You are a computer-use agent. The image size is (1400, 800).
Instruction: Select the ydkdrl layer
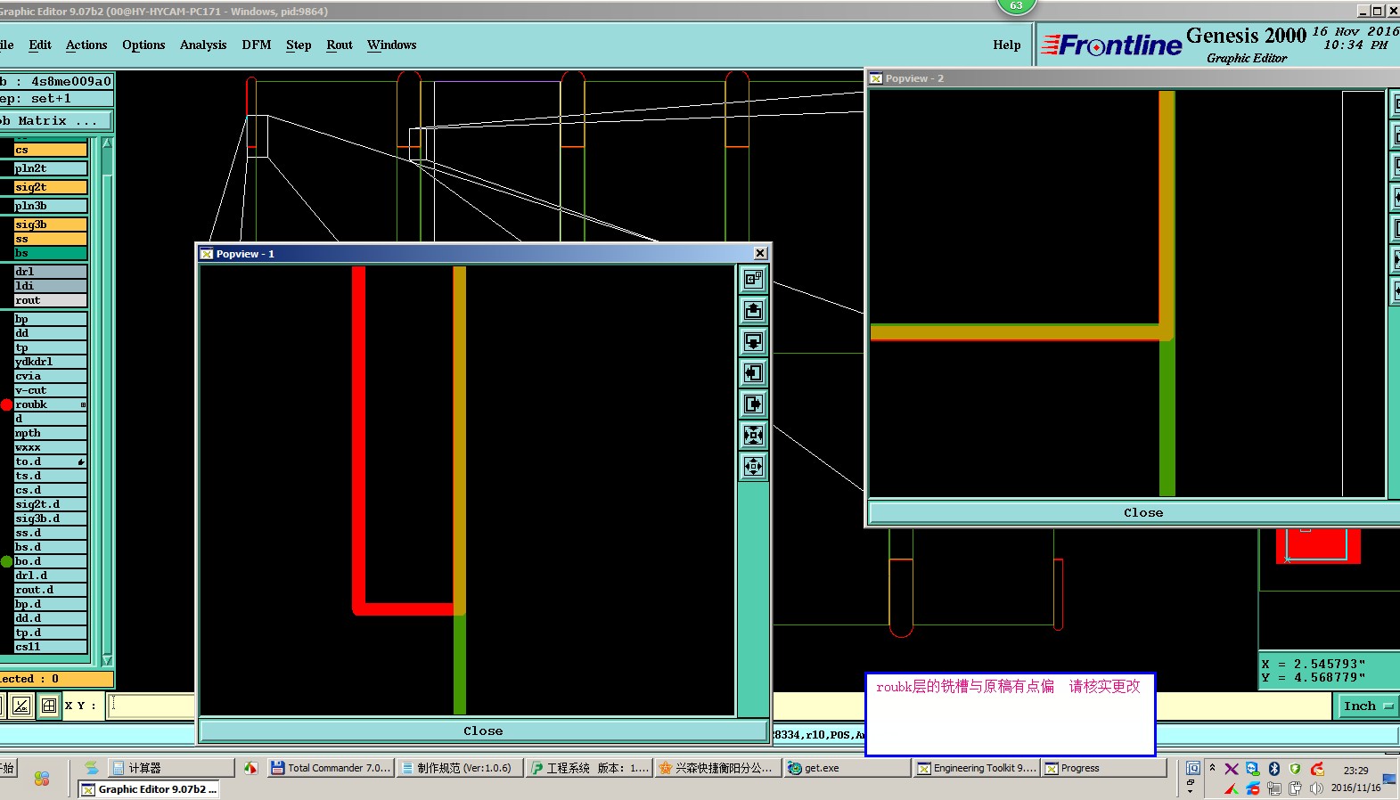click(x=51, y=362)
